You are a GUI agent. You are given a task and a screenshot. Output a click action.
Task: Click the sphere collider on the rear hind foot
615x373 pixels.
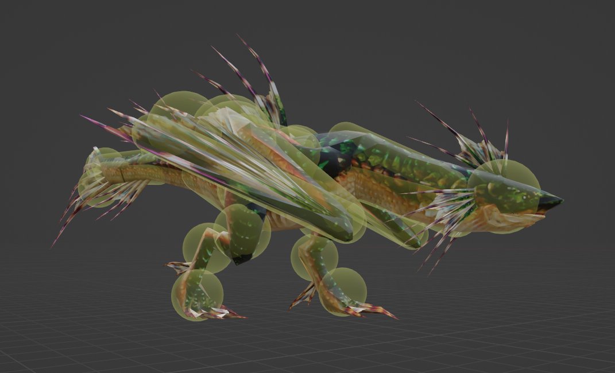click(198, 296)
